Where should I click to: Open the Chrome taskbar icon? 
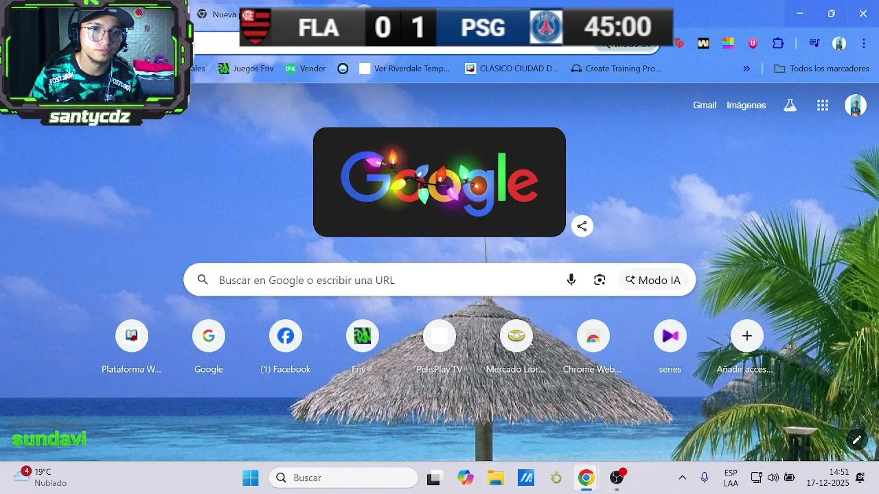[x=586, y=478]
